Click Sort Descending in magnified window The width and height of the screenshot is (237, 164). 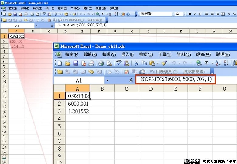226,63
